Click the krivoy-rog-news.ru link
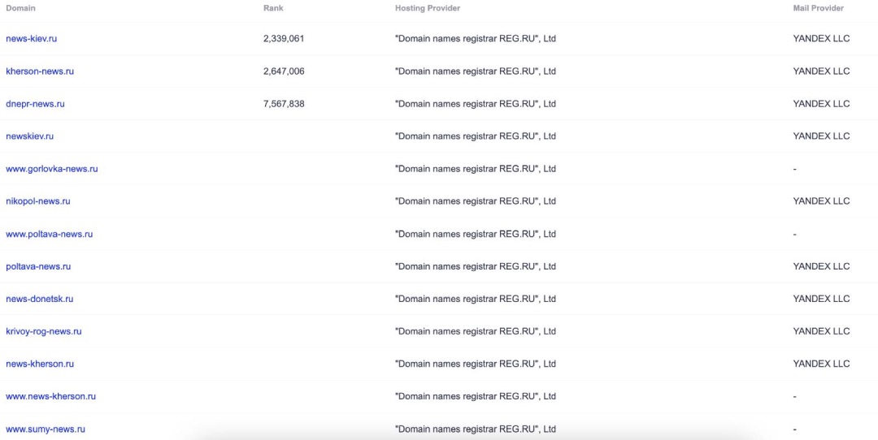 (x=44, y=331)
